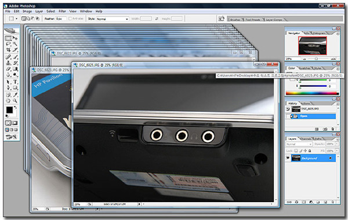Expand the Layers Opacity slider arrow
Viewport: 348px width, 220px height.
pos(337,144)
